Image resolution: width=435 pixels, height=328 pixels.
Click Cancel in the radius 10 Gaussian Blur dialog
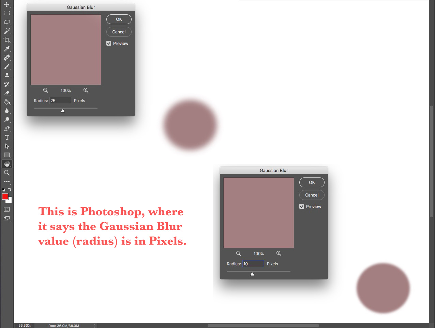click(x=312, y=195)
